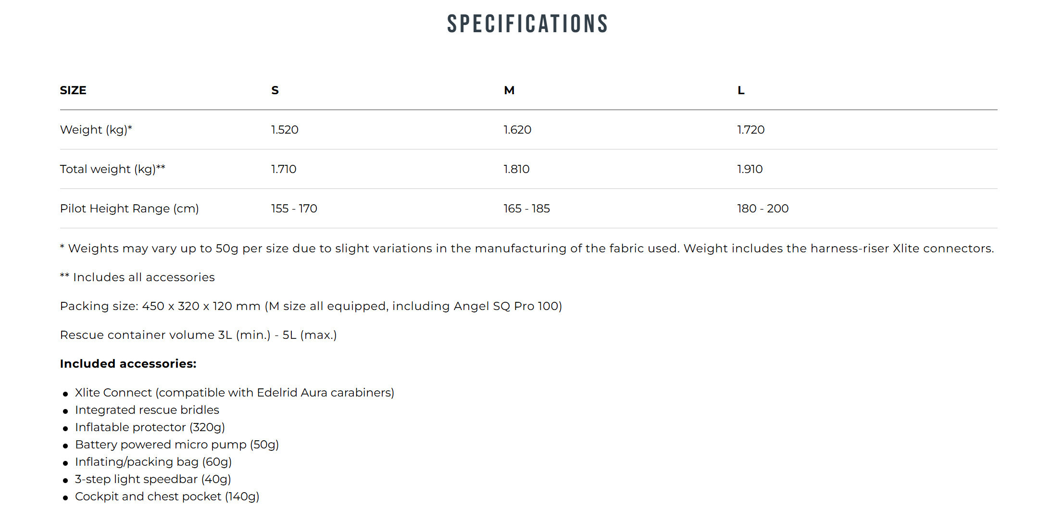The height and width of the screenshot is (521, 1050).
Task: Click the 1.720 weight value for L
Action: pos(750,130)
